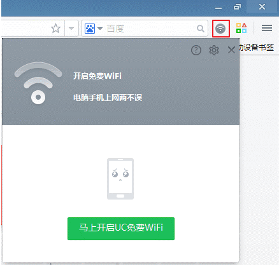Open the colorful apps extension icon
Viewport: 279px width, 265px height.
coord(241,28)
